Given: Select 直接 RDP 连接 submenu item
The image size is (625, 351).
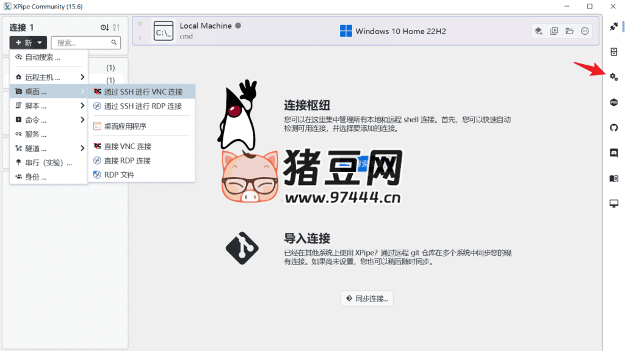Looking at the screenshot, I should (x=142, y=161).
